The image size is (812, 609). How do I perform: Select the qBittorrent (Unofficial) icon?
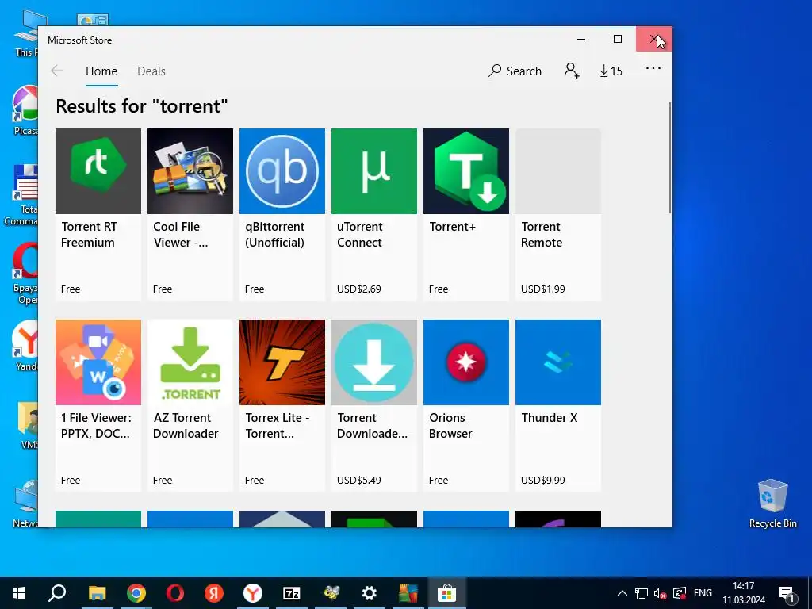point(282,171)
